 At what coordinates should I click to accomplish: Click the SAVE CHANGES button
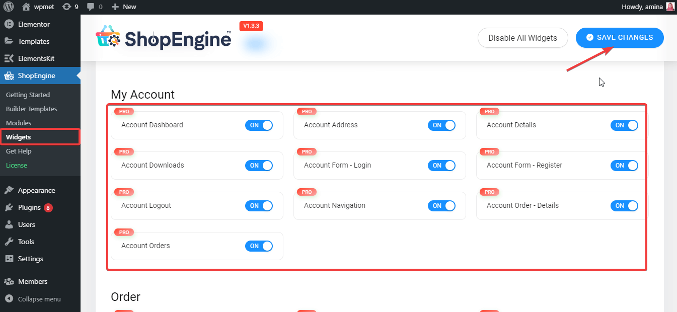[x=620, y=38]
